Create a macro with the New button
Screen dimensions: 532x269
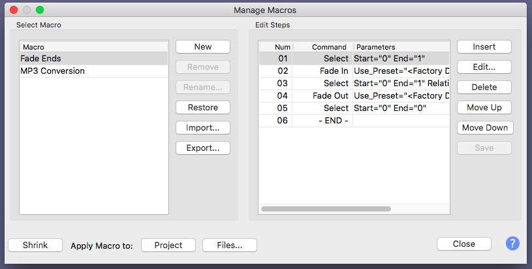tap(203, 46)
